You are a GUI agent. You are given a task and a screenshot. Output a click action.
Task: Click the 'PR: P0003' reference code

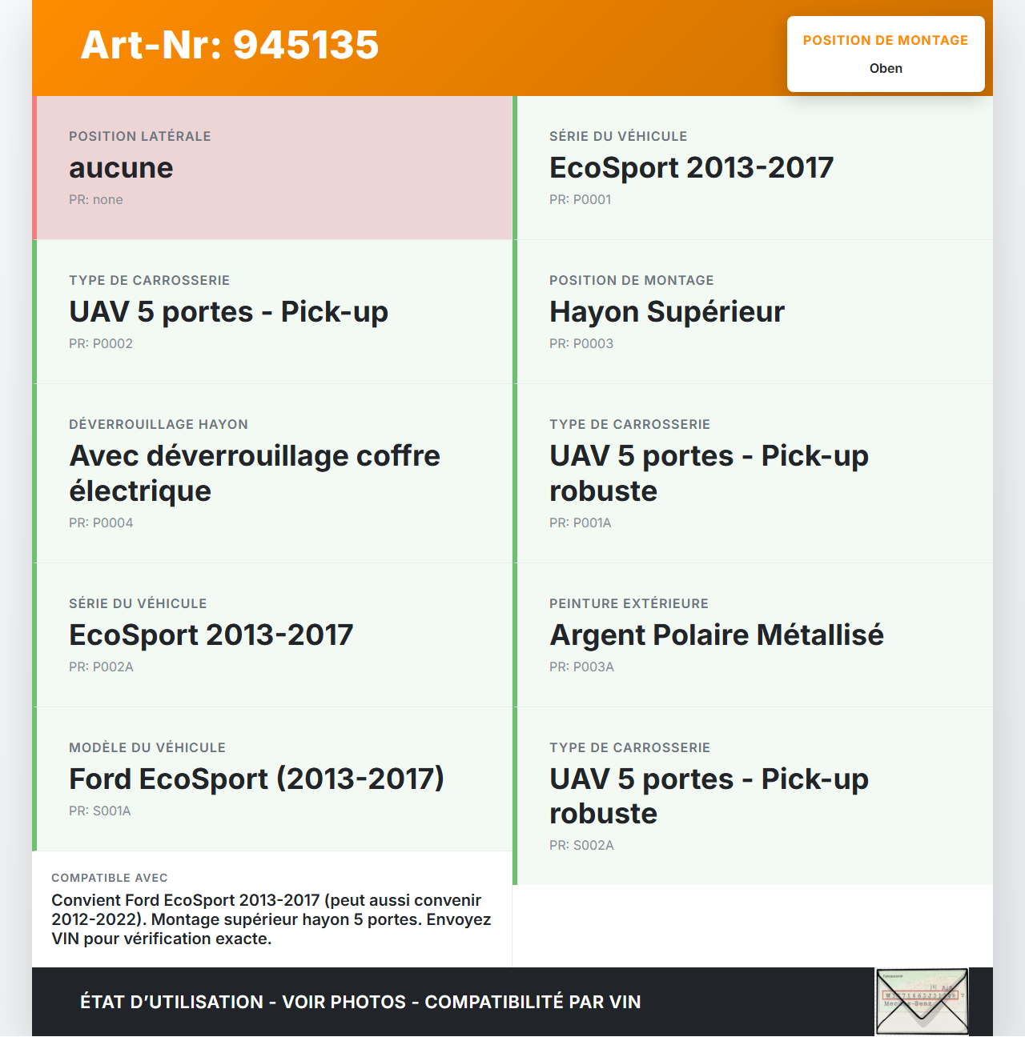581,344
